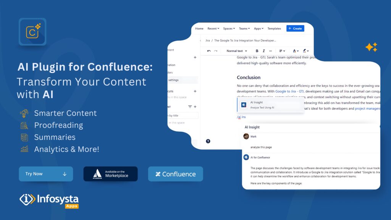Toggle Bold formatting
This screenshot has height=220, width=391.
pyautogui.click(x=257, y=51)
